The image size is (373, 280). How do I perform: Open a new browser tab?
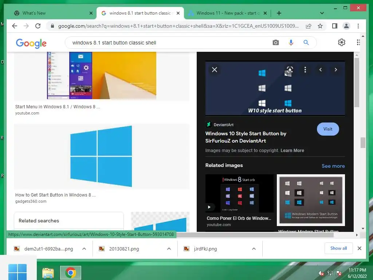[279, 13]
